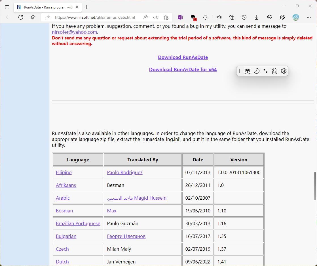This screenshot has height=266, width=317.
Task: Click the URL address bar field
Action: [x=95, y=17]
